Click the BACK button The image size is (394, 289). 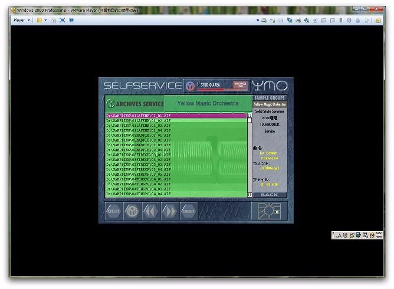(x=270, y=195)
